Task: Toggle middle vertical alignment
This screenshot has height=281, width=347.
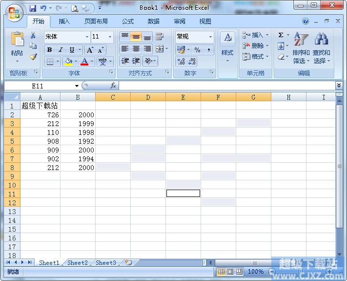Action: click(136, 36)
